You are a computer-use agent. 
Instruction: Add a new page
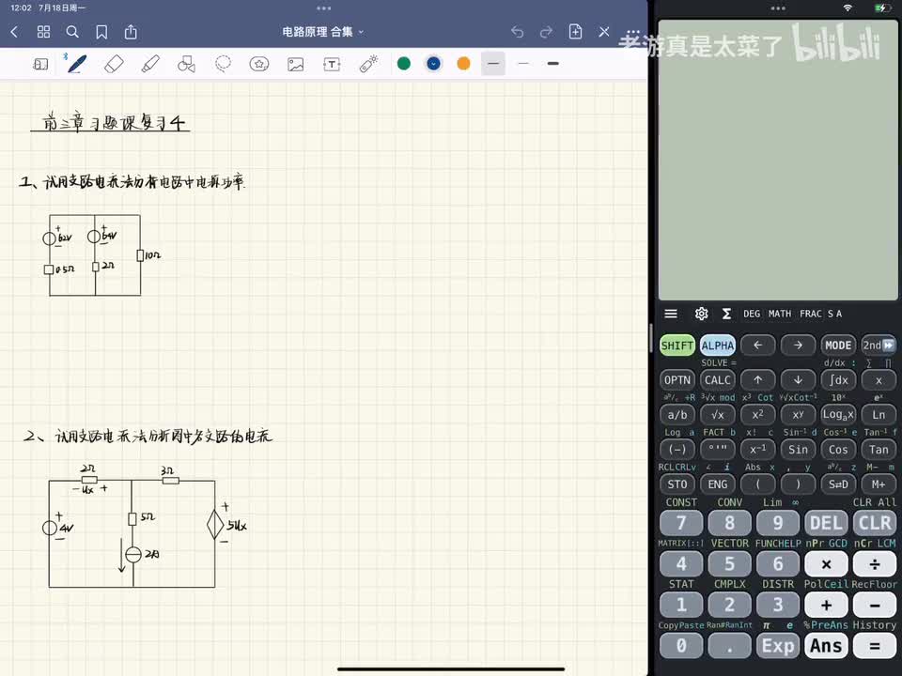(575, 32)
